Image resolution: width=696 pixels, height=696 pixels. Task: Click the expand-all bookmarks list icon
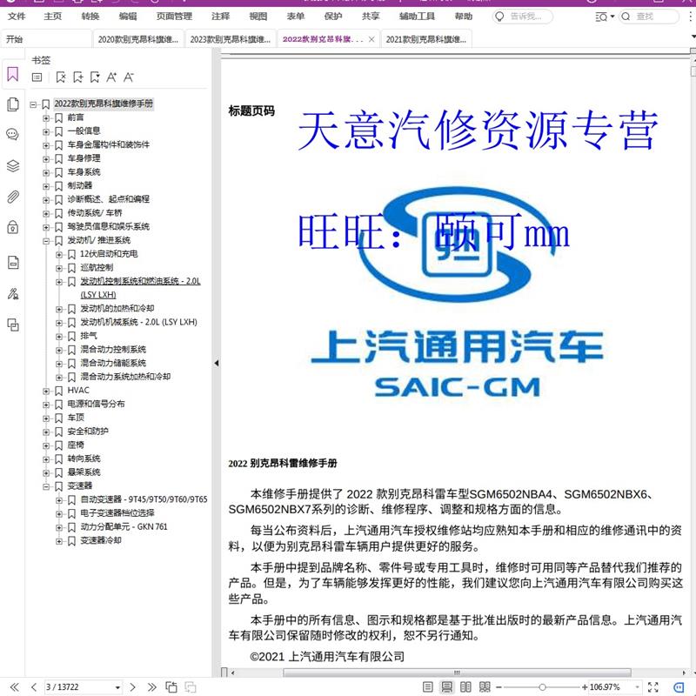click(37, 77)
